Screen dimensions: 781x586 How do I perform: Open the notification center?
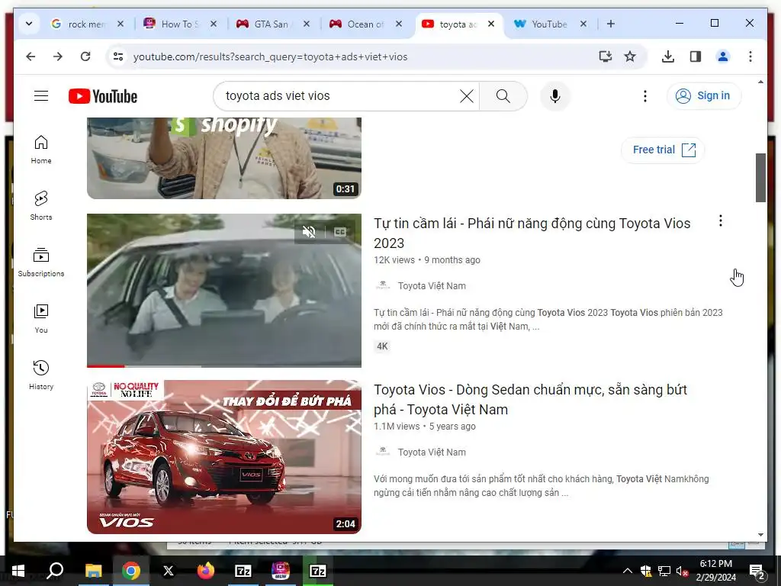point(757,572)
